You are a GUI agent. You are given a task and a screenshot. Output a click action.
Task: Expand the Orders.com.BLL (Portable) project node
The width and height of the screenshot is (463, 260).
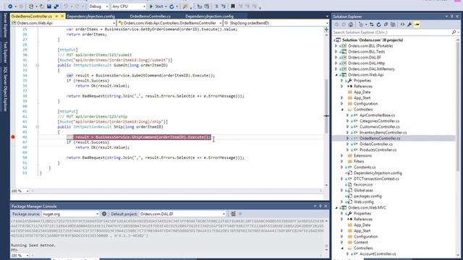(336, 46)
